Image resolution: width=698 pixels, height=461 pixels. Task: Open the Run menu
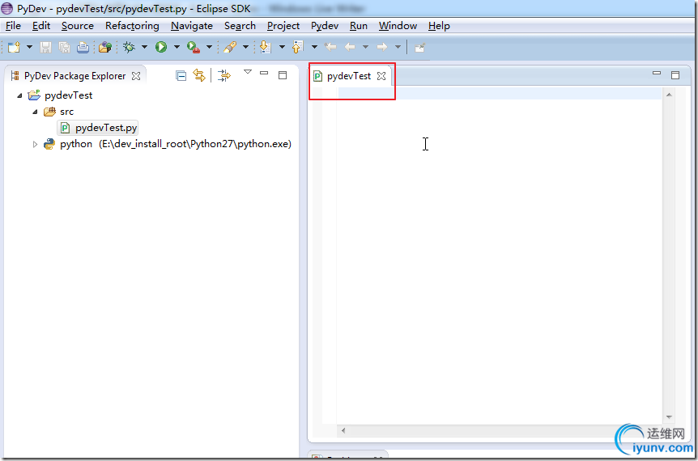(x=359, y=26)
